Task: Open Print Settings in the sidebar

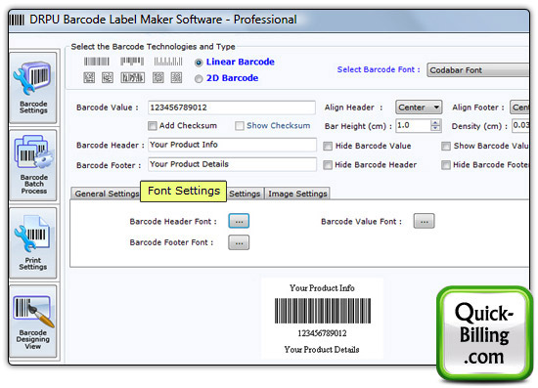Action: [33, 243]
